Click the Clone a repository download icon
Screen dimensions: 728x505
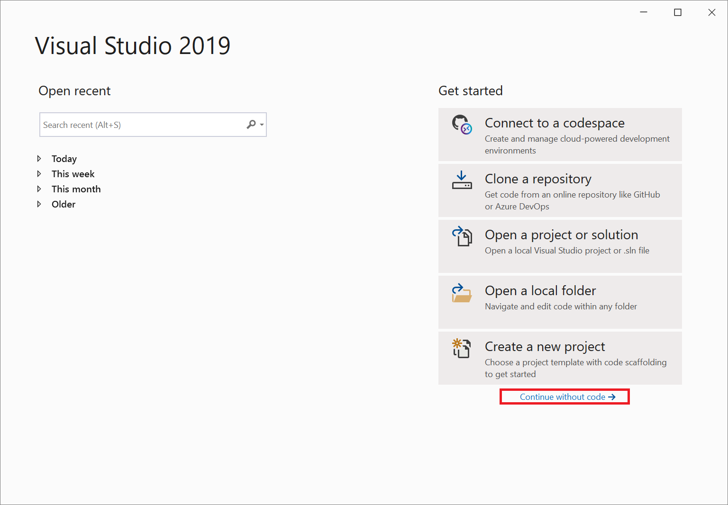[x=461, y=181]
